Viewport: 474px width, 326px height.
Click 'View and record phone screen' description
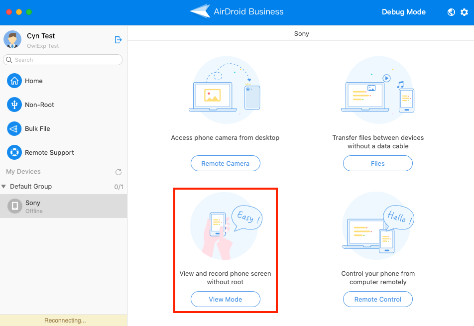point(225,278)
